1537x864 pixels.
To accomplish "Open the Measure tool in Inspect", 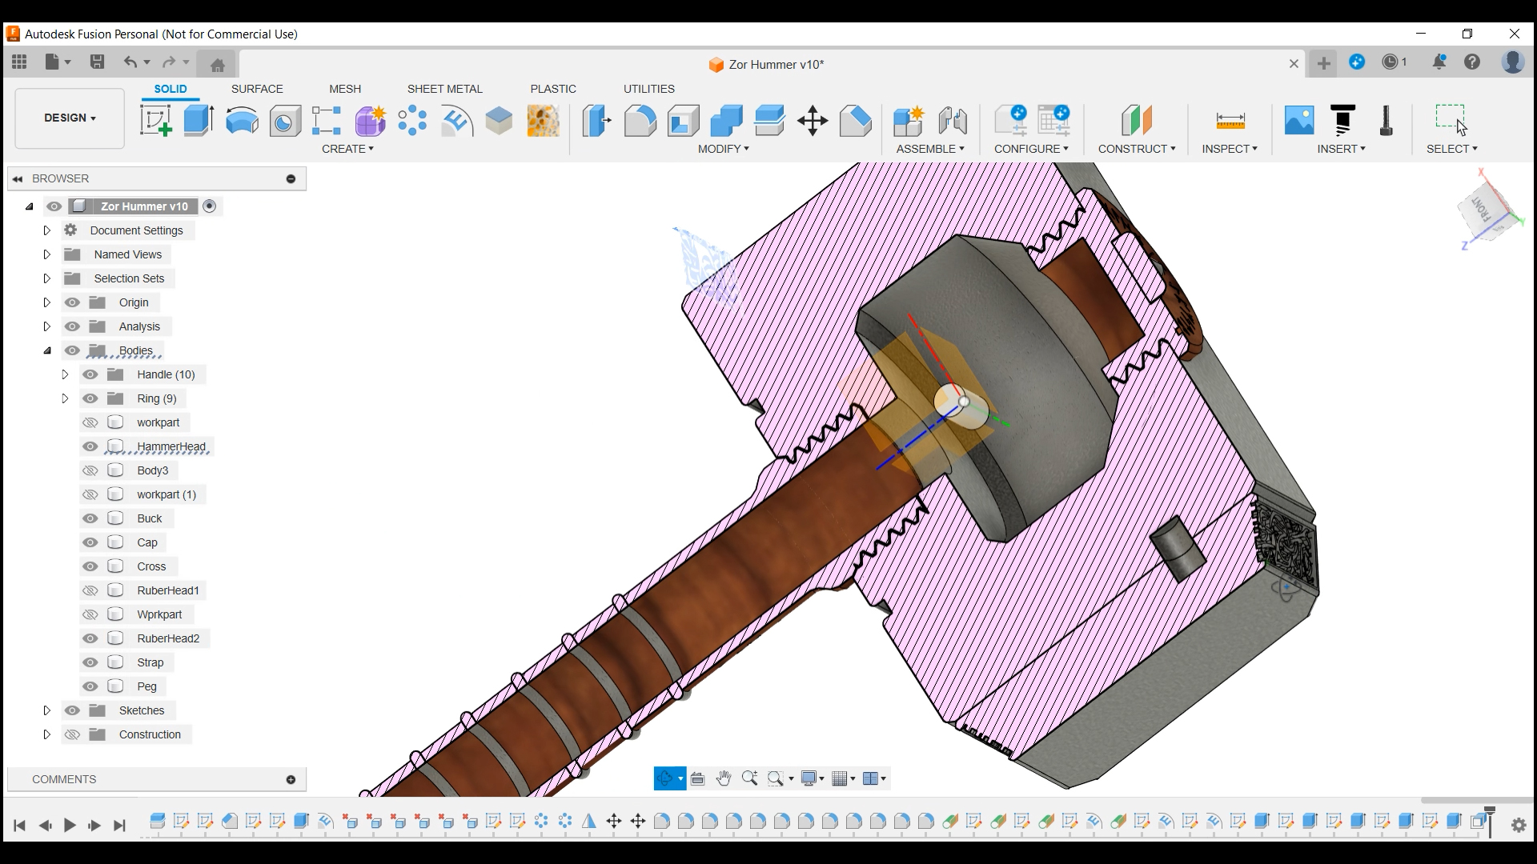I will pos(1230,121).
